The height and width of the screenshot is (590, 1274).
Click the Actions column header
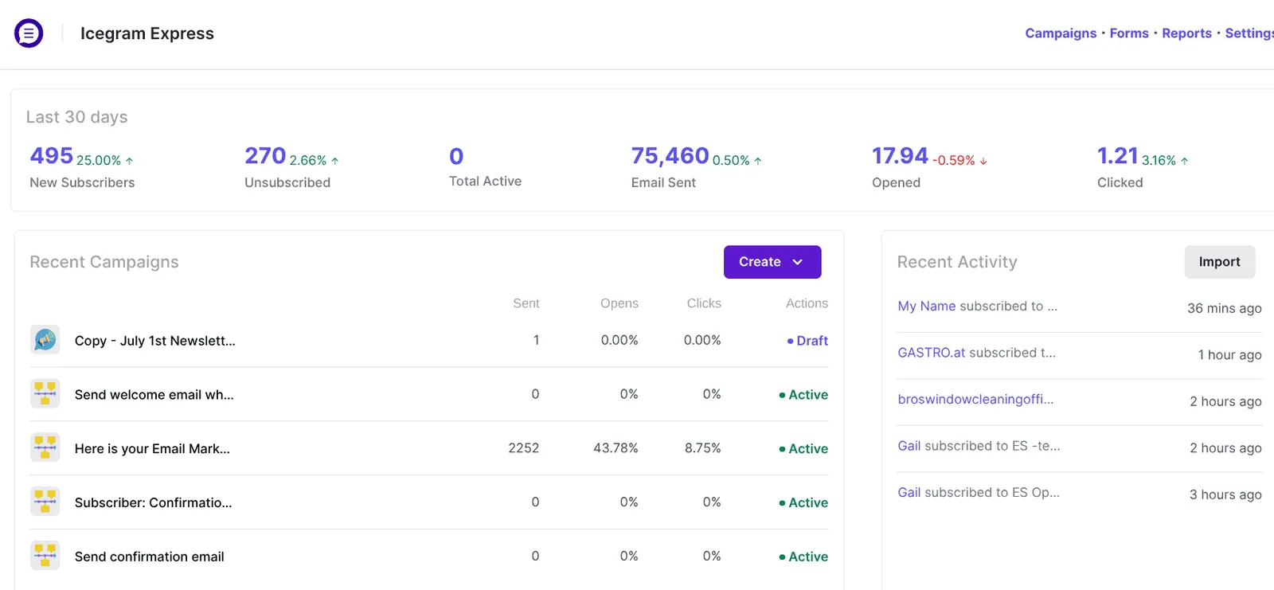point(807,303)
